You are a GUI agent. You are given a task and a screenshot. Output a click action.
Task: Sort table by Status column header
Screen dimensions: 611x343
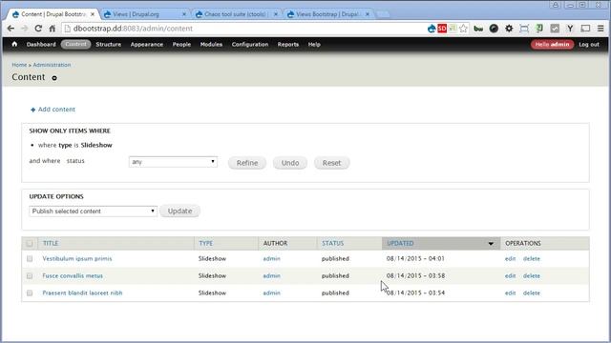333,244
